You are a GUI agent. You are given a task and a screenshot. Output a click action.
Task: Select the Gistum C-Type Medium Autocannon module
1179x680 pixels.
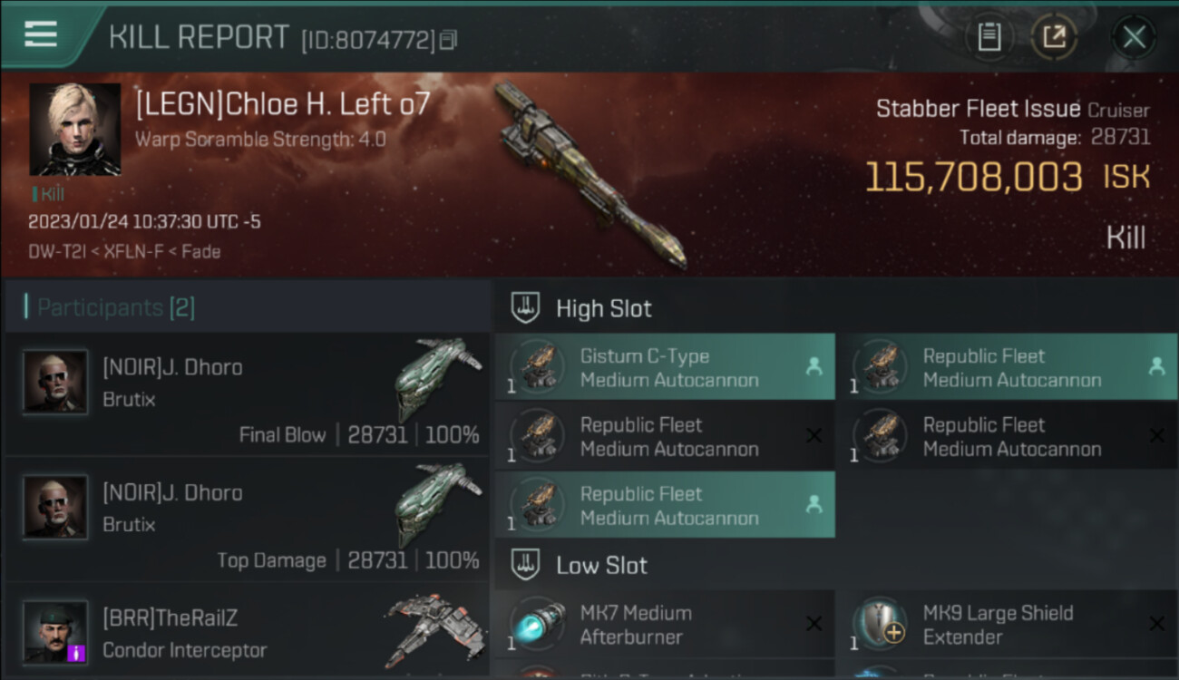click(x=665, y=367)
